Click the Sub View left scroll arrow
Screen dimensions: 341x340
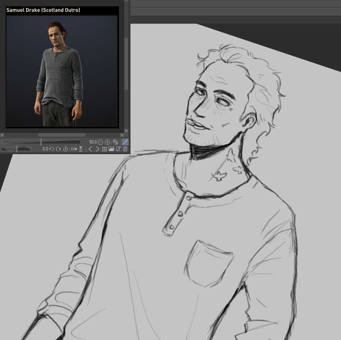point(2,135)
